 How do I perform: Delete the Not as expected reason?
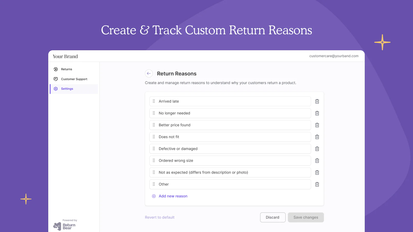pyautogui.click(x=317, y=172)
